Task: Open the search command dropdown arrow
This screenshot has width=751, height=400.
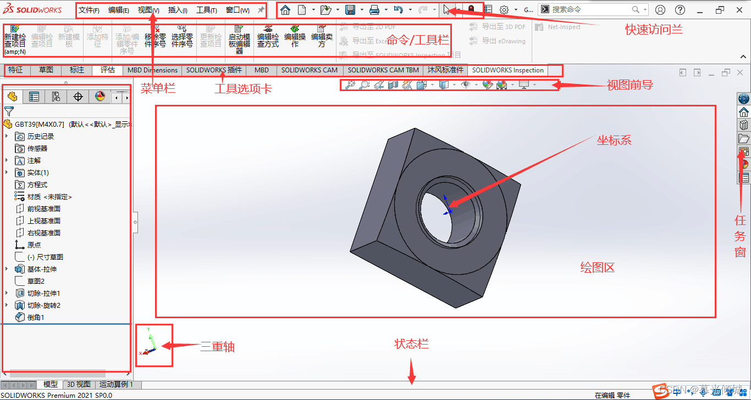Action: 645,10
